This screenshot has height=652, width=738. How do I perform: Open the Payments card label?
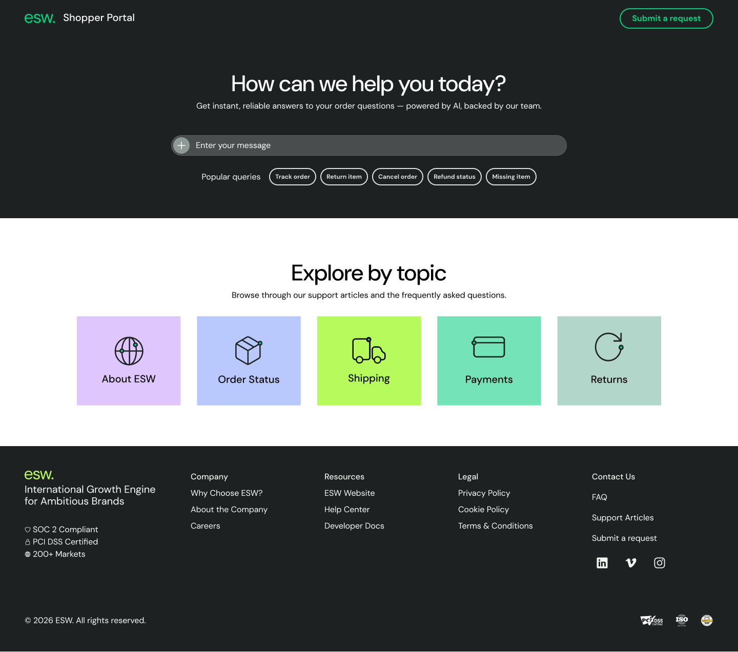point(489,380)
